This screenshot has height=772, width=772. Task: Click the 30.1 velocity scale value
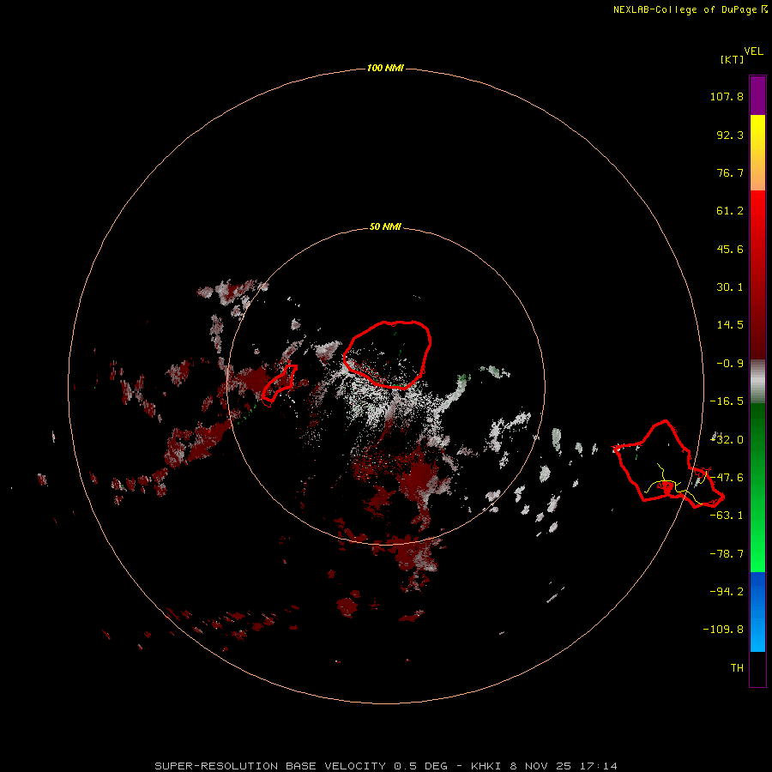pyautogui.click(x=730, y=287)
